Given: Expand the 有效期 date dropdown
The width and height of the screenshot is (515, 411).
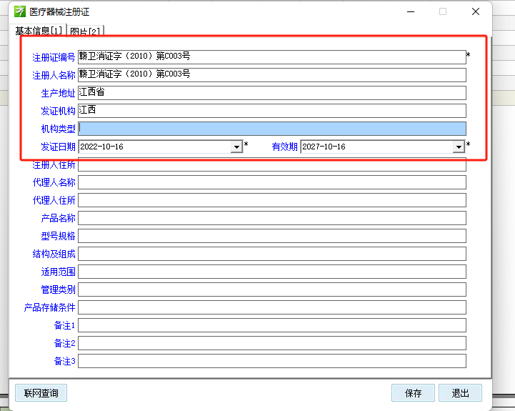Looking at the screenshot, I should click(459, 147).
